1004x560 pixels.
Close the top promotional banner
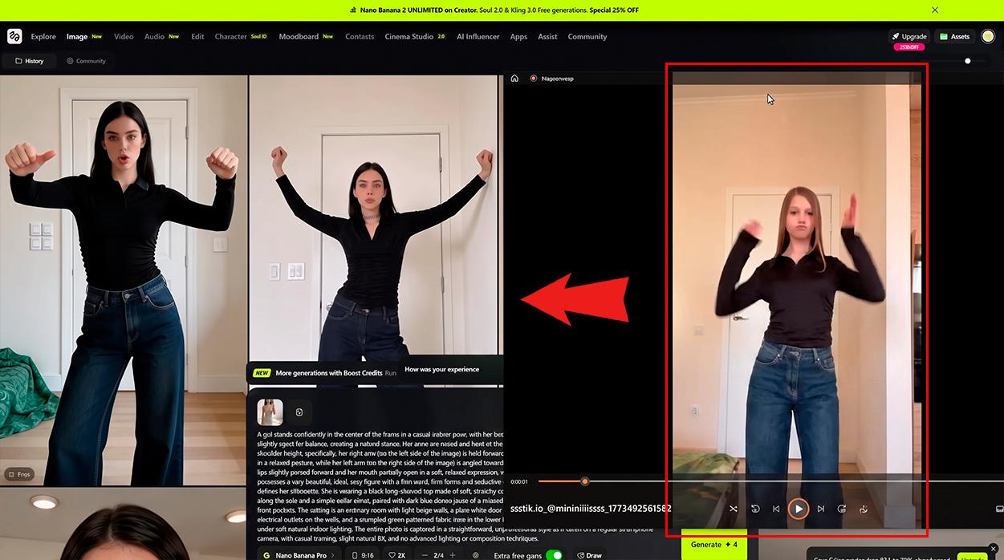pos(935,10)
